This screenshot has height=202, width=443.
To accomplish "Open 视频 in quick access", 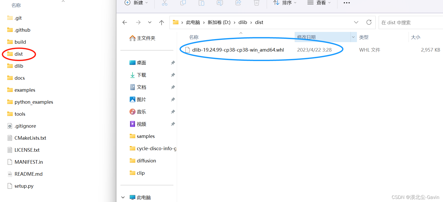I will tap(138, 124).
